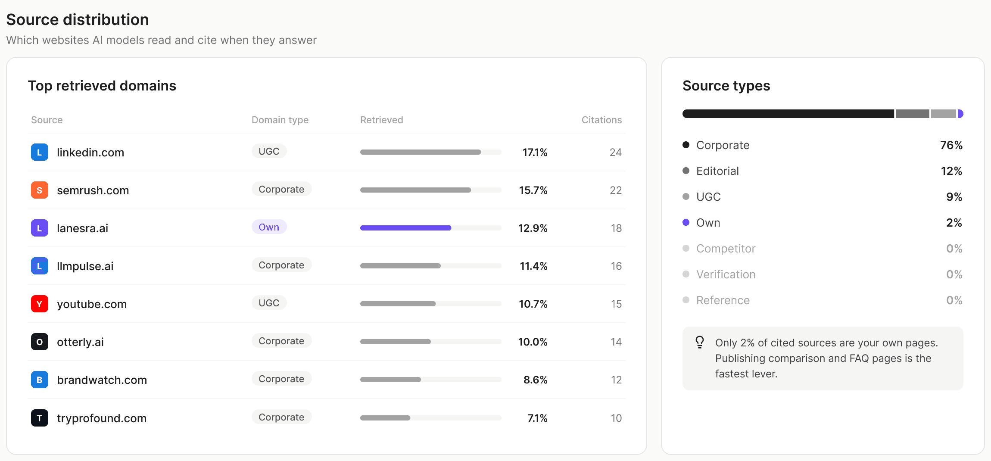991x461 pixels.
Task: Click the otterly.ai black favicon
Action: (40, 342)
